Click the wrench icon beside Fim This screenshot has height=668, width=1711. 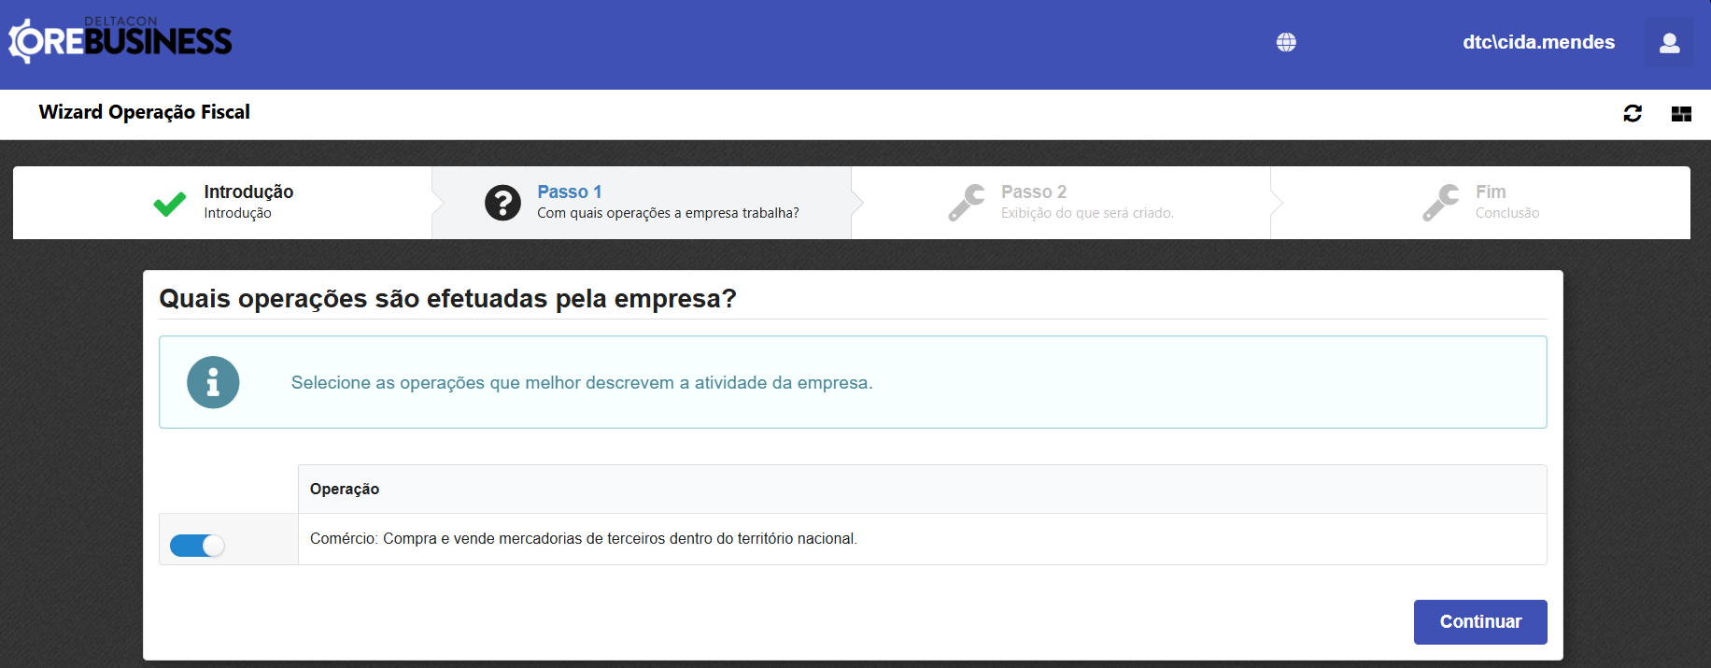point(1441,203)
